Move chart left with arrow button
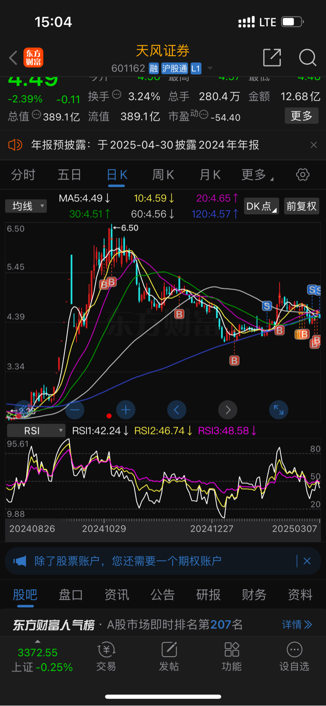 (x=177, y=410)
